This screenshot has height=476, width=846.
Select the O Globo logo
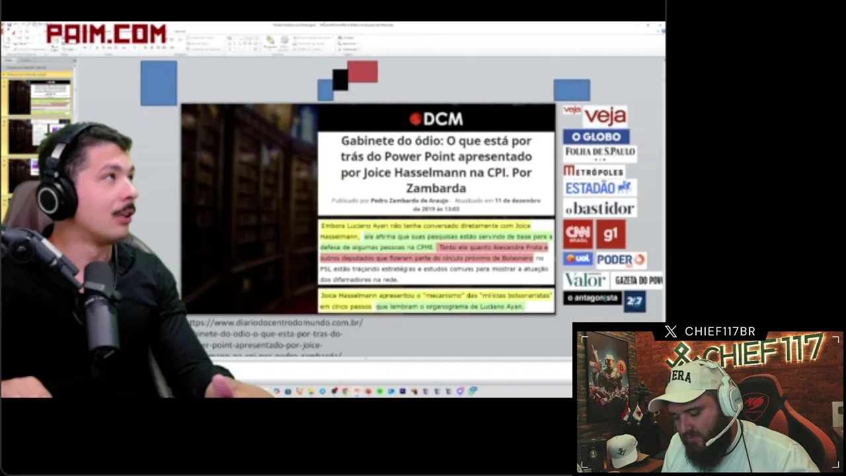[596, 137]
